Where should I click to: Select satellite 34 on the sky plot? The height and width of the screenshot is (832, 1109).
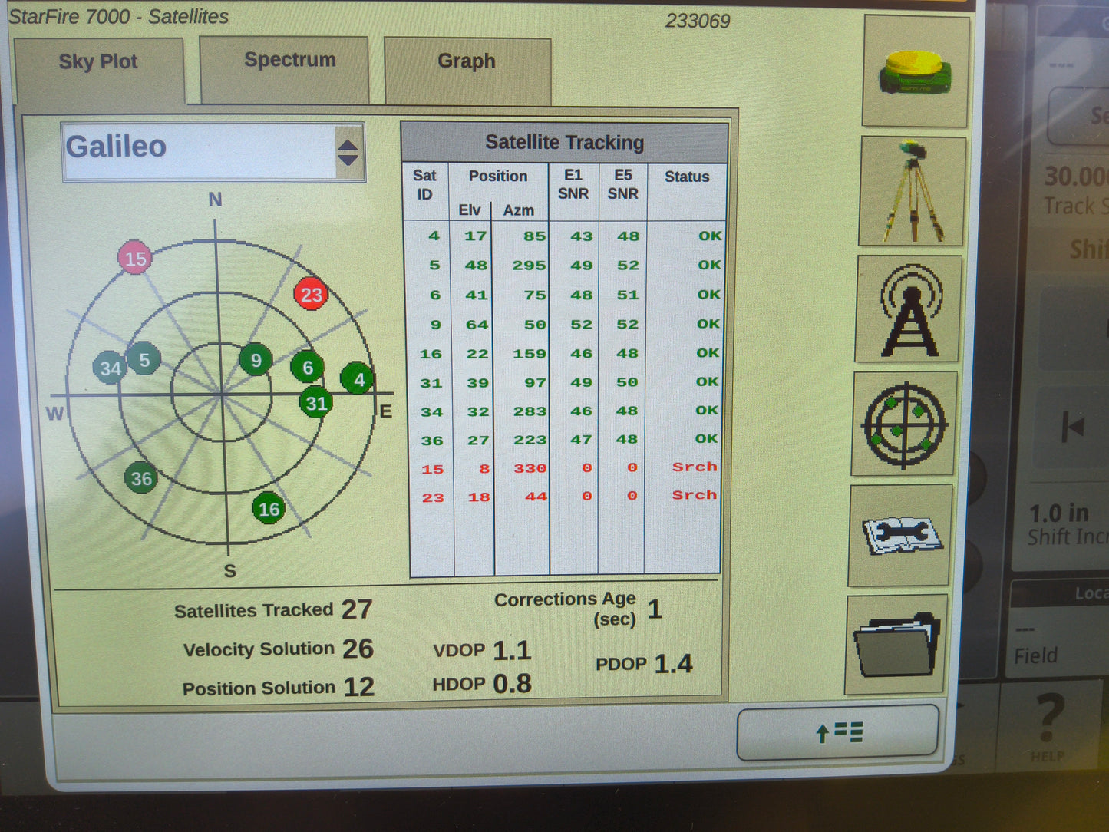pos(110,368)
